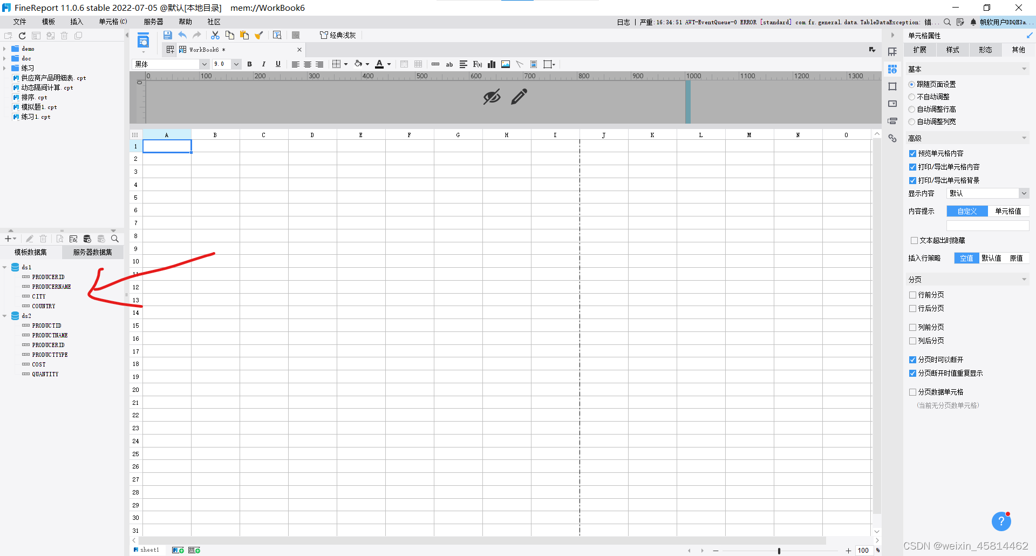Insert an image into the cell
Viewport: 1036px width, 556px height.
(x=506, y=64)
